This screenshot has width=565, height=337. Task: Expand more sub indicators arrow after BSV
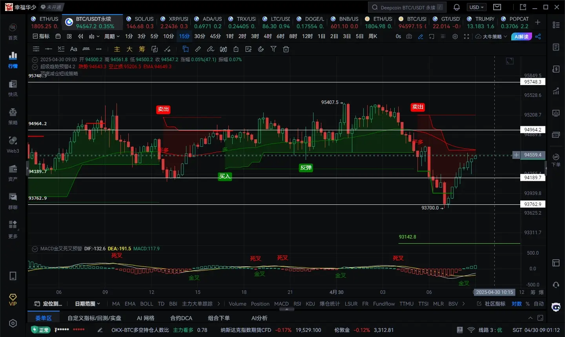pos(463,304)
